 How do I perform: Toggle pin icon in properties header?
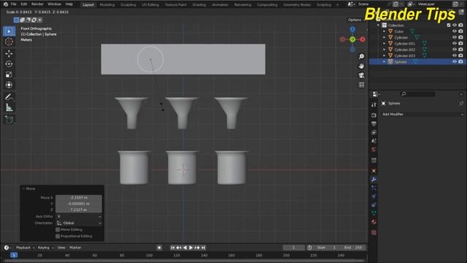pyautogui.click(x=461, y=103)
